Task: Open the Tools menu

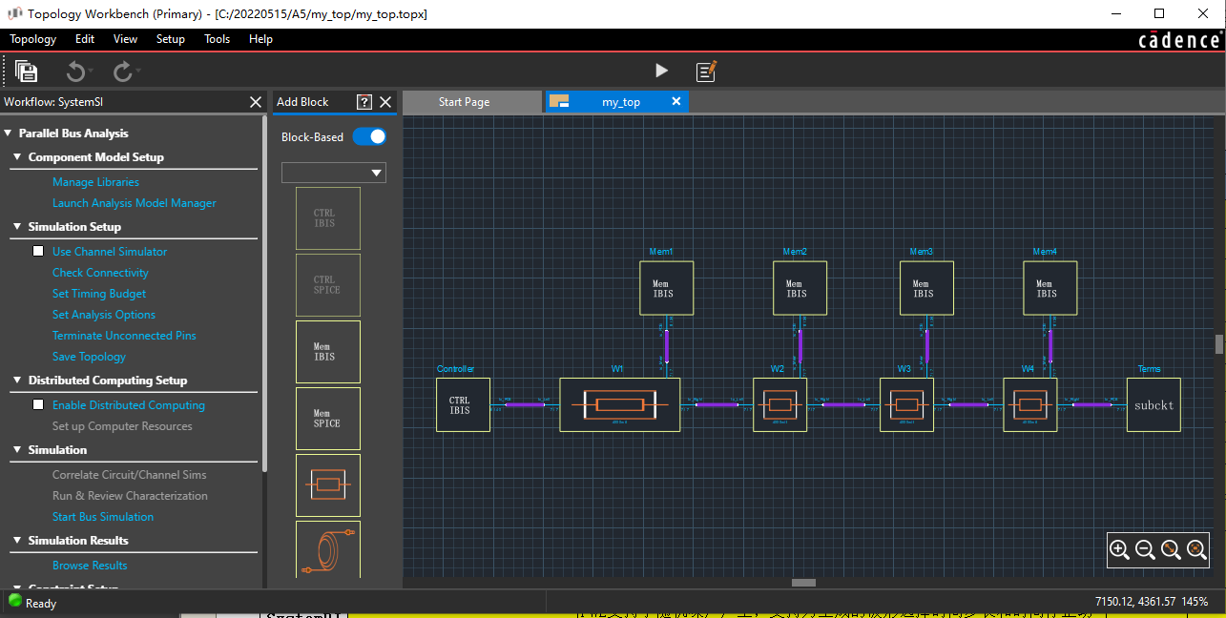Action: (218, 39)
